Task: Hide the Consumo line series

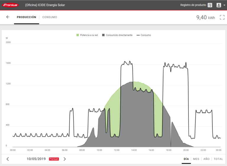Action: pyautogui.click(x=144, y=35)
